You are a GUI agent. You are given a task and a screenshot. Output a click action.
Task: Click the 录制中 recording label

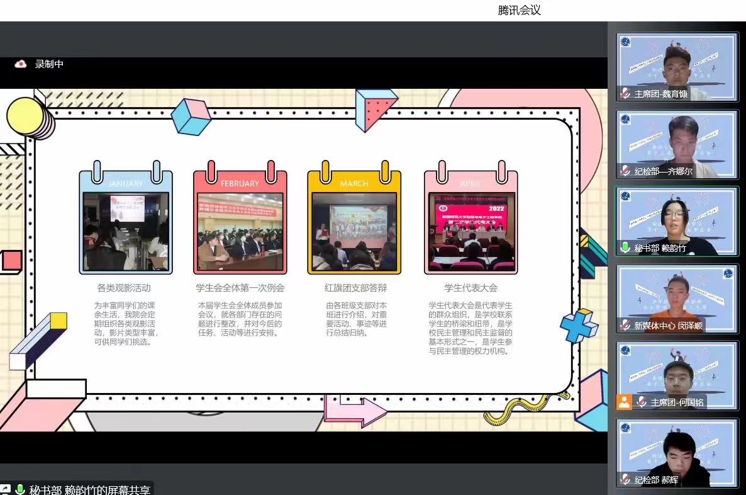coord(49,64)
